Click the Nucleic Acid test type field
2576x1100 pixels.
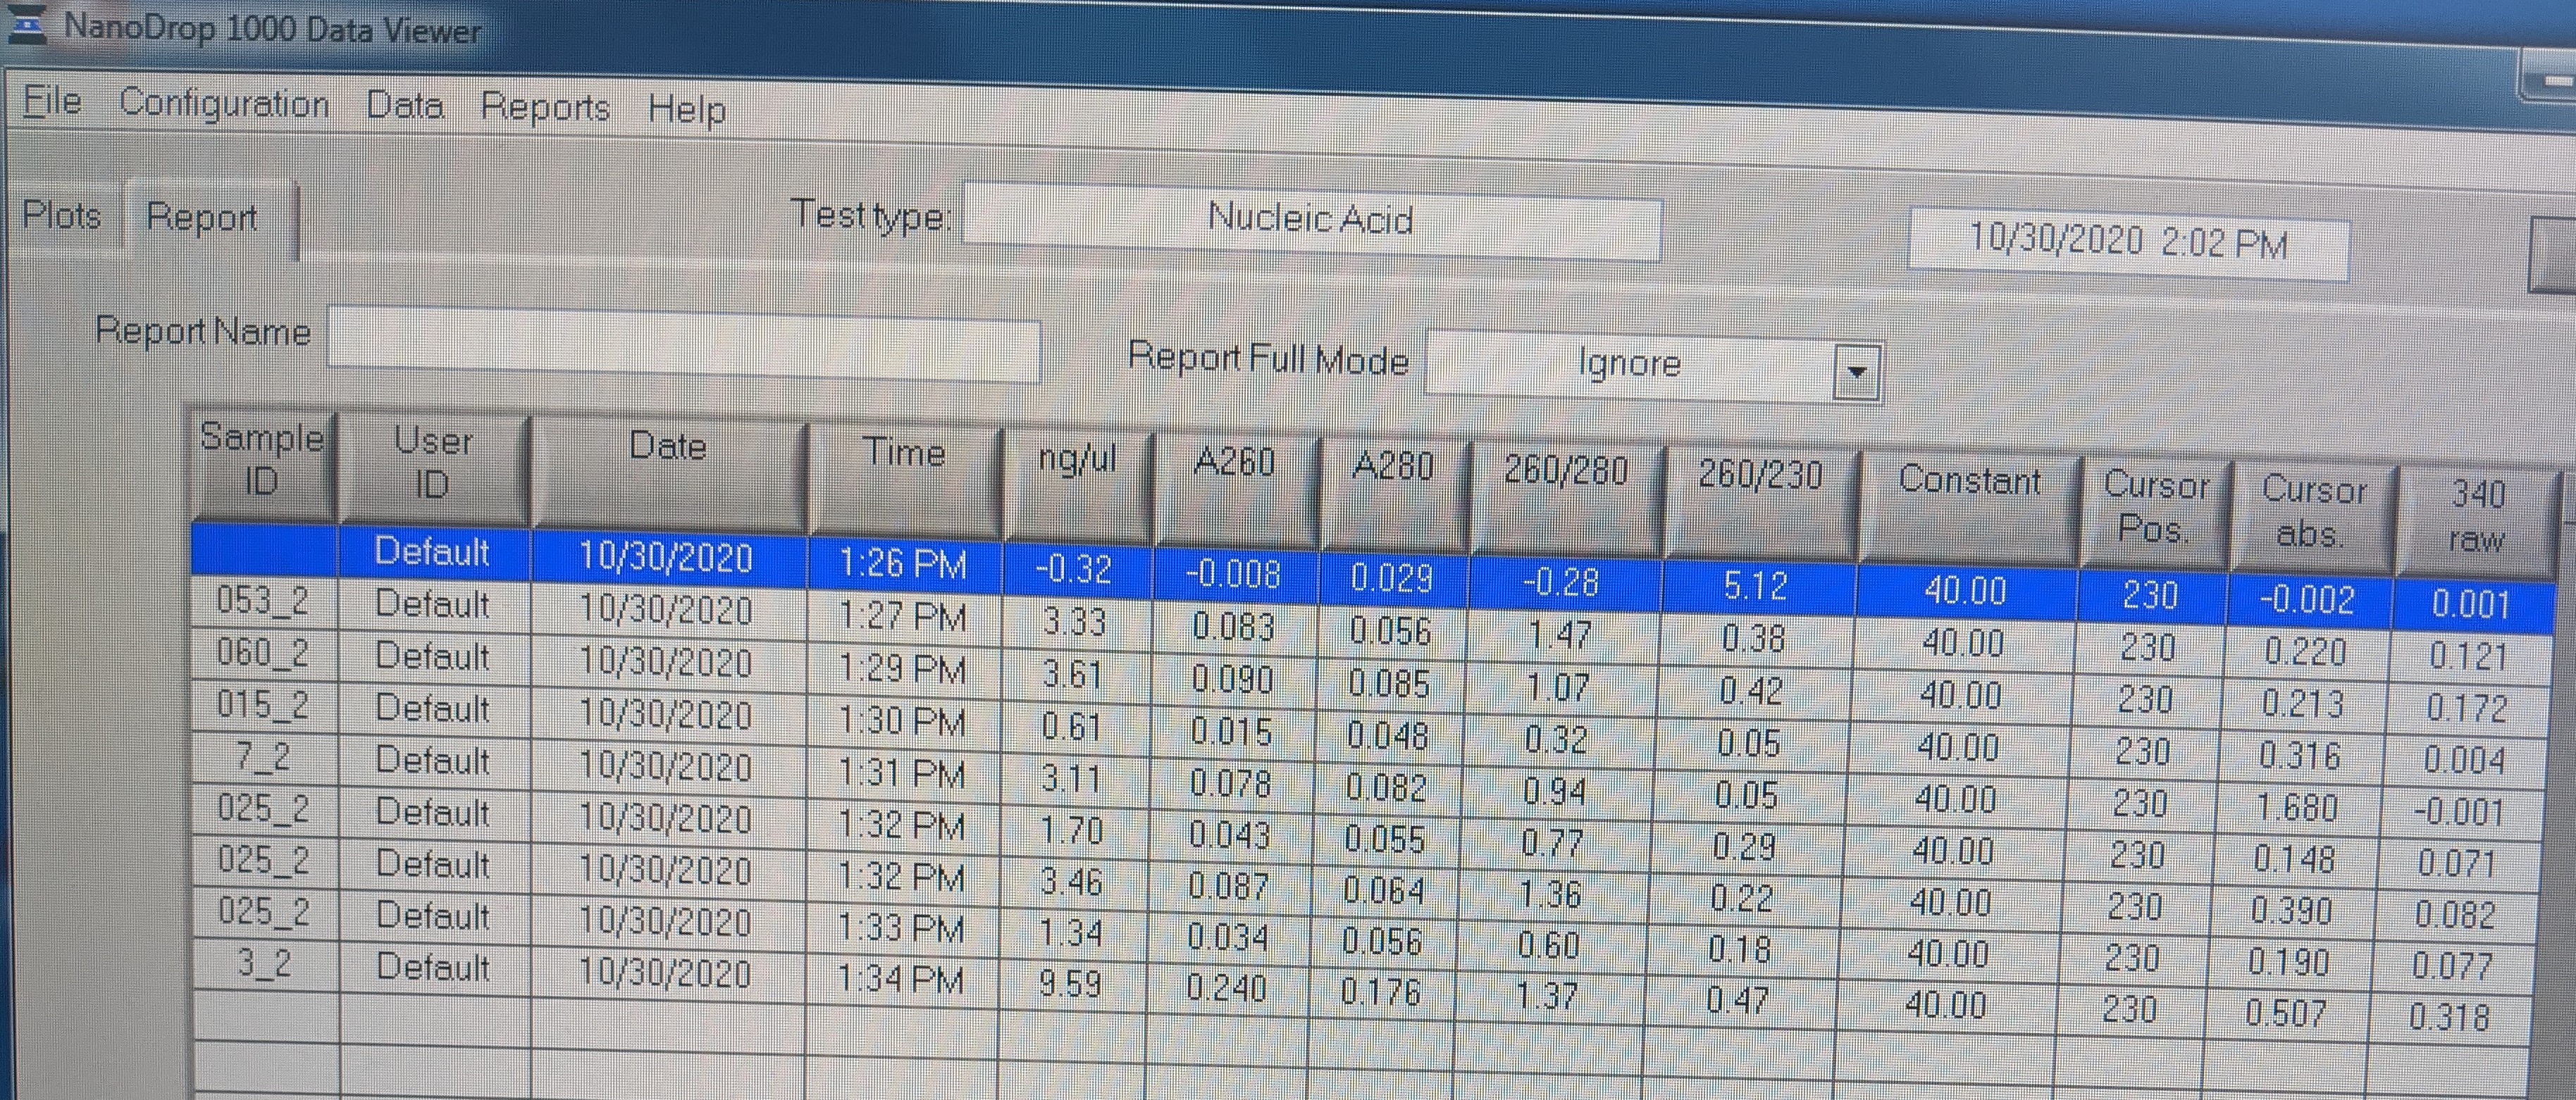[x=1310, y=219]
